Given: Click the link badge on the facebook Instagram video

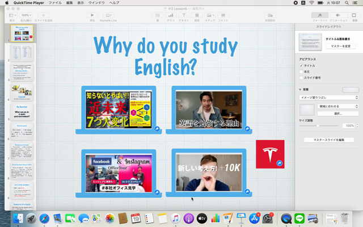Looking at the screenshot, I should (157, 192).
